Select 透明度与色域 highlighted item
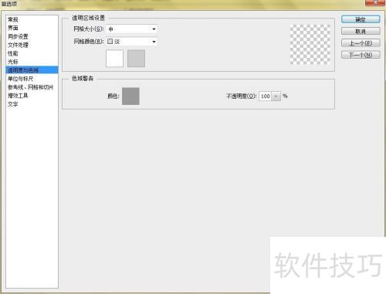Screen dimensions: 386x294 click(32, 70)
